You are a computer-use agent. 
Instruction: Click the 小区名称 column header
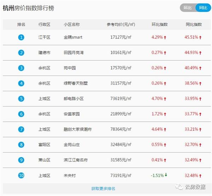click(x=72, y=24)
